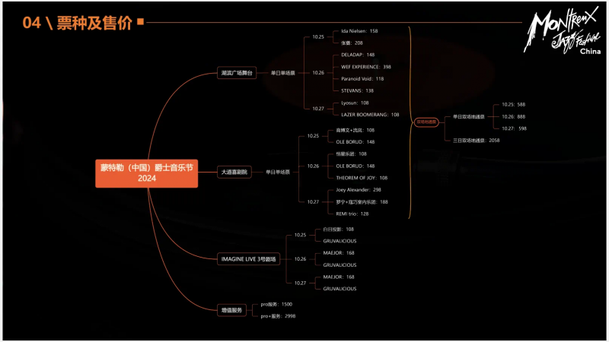Screen dimensions: 609x342
Task: Click MAEJOR: 168 under IMAGINE LIVE 10.26
Action: pos(339,253)
